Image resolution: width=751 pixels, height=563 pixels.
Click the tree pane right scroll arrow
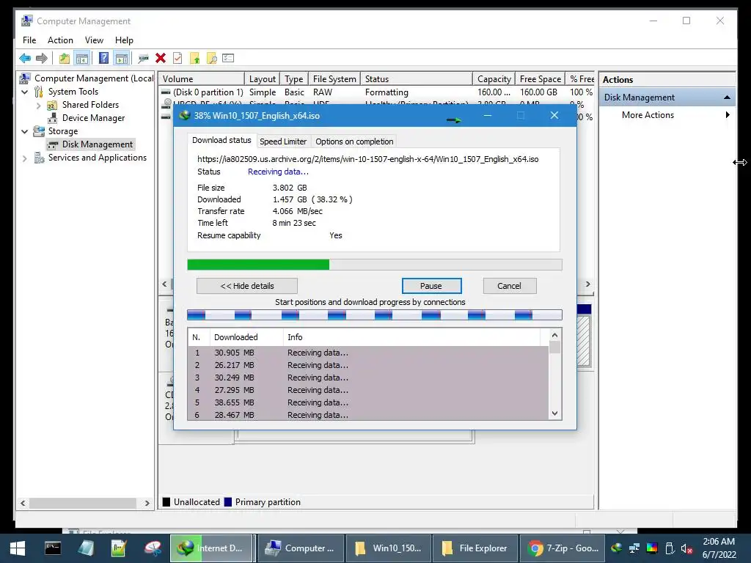(x=147, y=503)
